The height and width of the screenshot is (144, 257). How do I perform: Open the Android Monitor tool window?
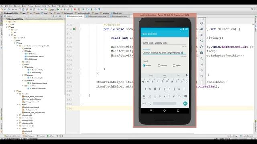(12, 136)
